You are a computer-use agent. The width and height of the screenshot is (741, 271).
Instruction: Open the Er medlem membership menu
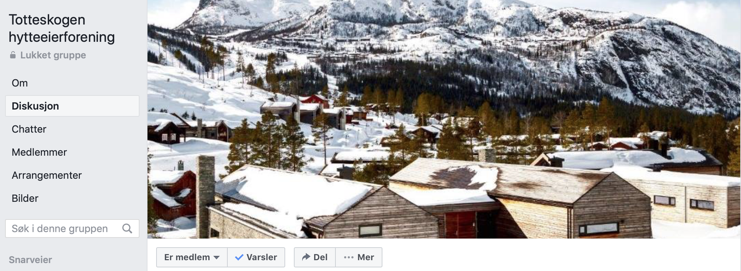pos(192,257)
